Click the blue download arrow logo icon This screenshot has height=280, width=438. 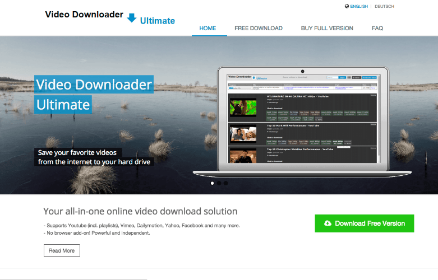point(132,18)
